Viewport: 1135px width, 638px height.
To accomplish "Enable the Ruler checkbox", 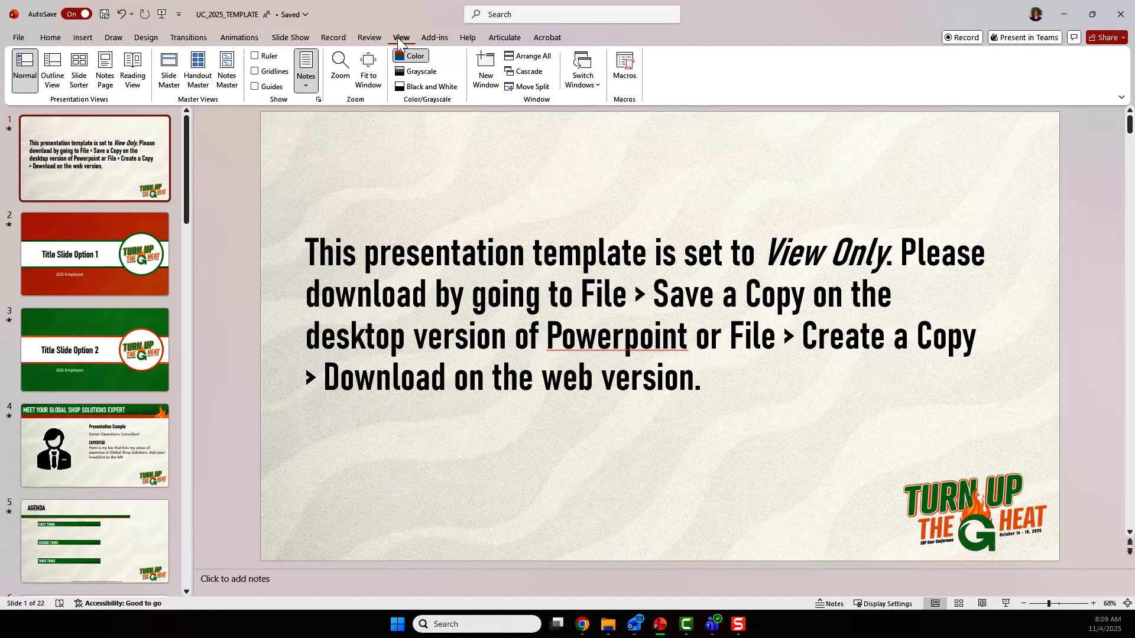I will click(255, 56).
